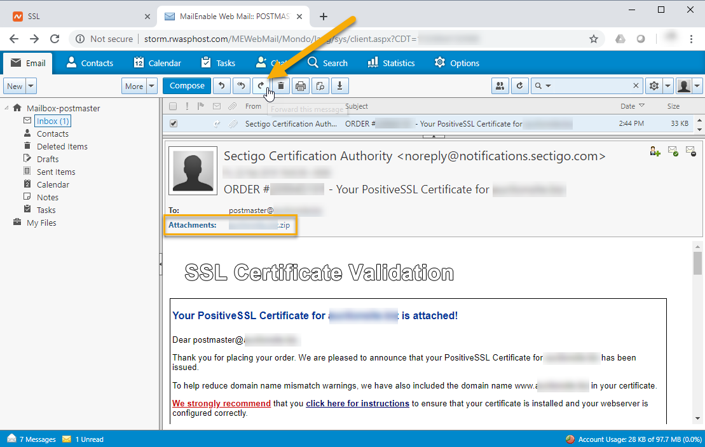The height and width of the screenshot is (447, 705).
Task: Tick the select-all messages checkbox
Action: click(173, 106)
